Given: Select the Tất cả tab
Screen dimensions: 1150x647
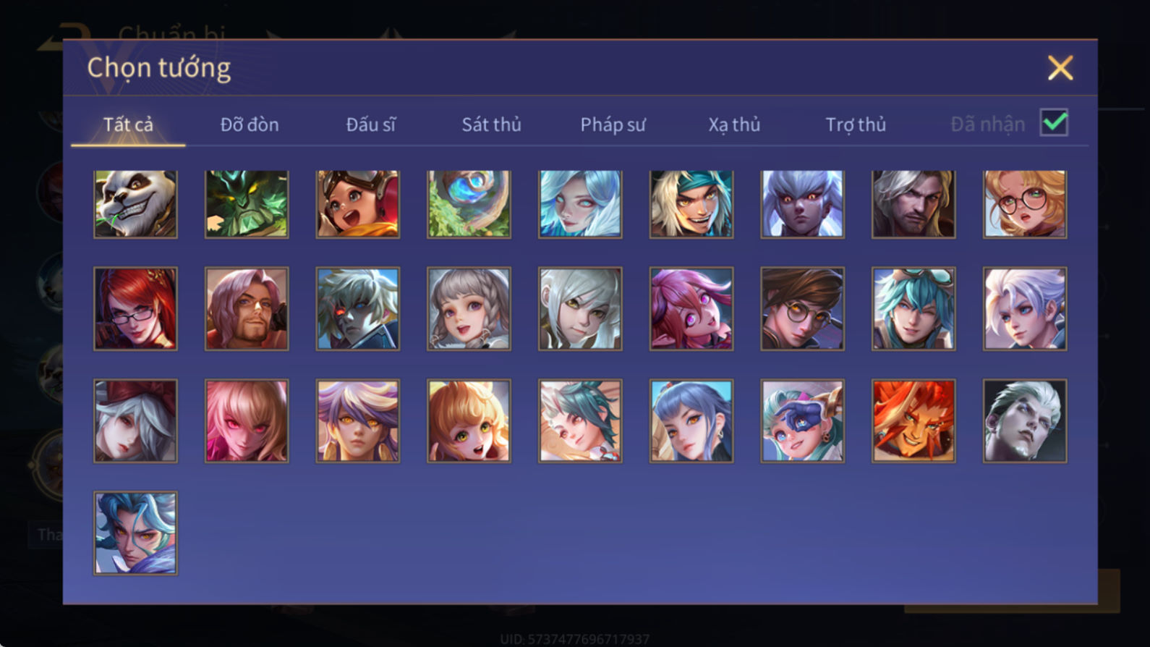Looking at the screenshot, I should pyautogui.click(x=128, y=124).
